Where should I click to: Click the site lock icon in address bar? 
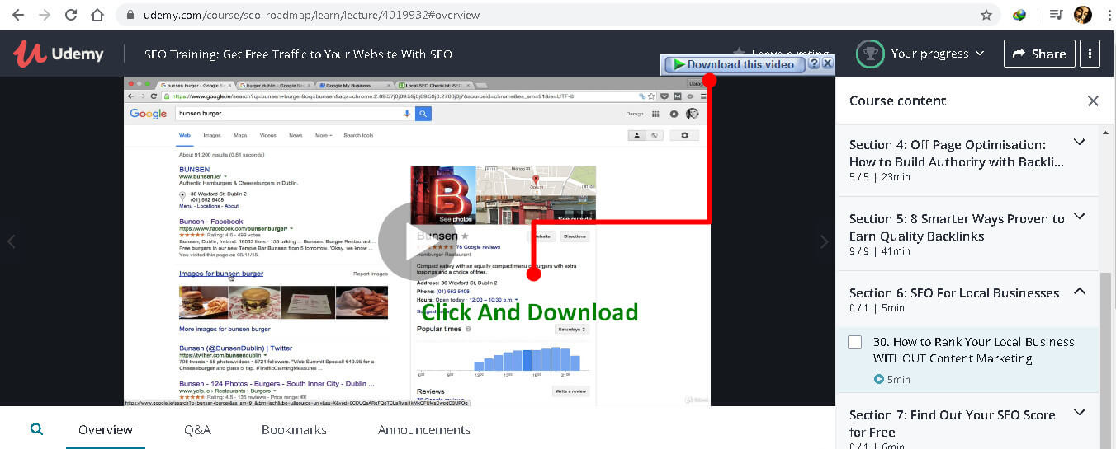pos(130,15)
